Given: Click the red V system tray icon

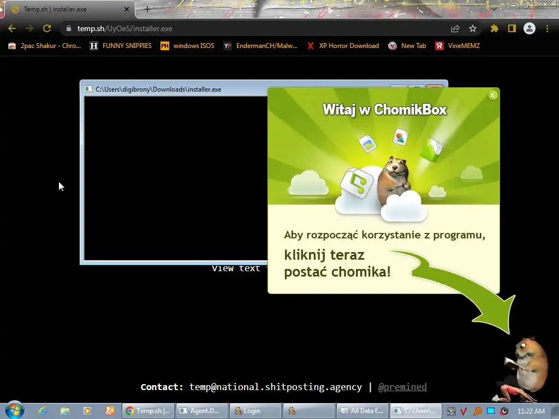Looking at the screenshot, I should pyautogui.click(x=463, y=411).
